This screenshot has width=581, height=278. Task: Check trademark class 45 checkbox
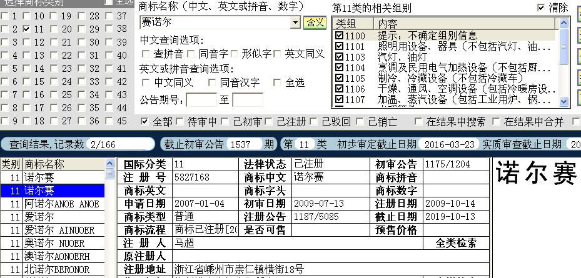109,121
